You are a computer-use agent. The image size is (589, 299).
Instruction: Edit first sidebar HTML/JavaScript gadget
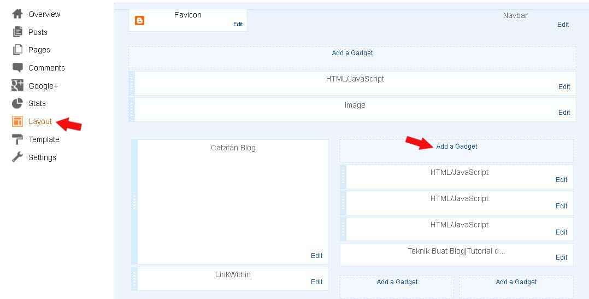[x=561, y=179]
